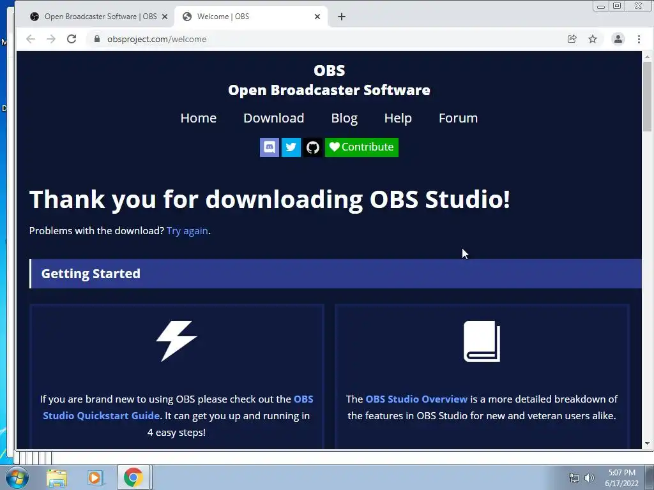The height and width of the screenshot is (490, 654).
Task: Visit the Forum nav link
Action: [x=458, y=118]
